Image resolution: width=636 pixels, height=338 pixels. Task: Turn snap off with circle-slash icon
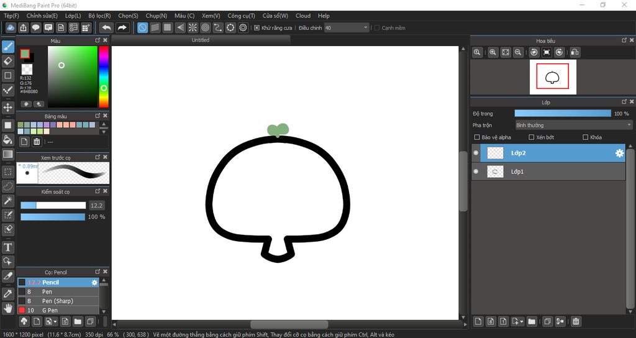pyautogui.click(x=142, y=27)
